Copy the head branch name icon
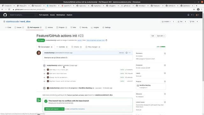Screen dimensions: 204x115 [x=106, y=40]
